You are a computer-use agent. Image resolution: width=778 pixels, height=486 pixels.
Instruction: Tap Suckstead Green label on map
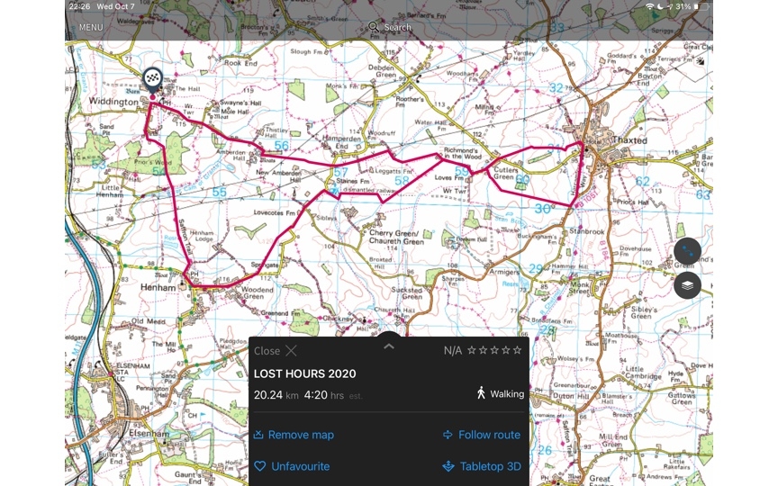click(x=407, y=293)
